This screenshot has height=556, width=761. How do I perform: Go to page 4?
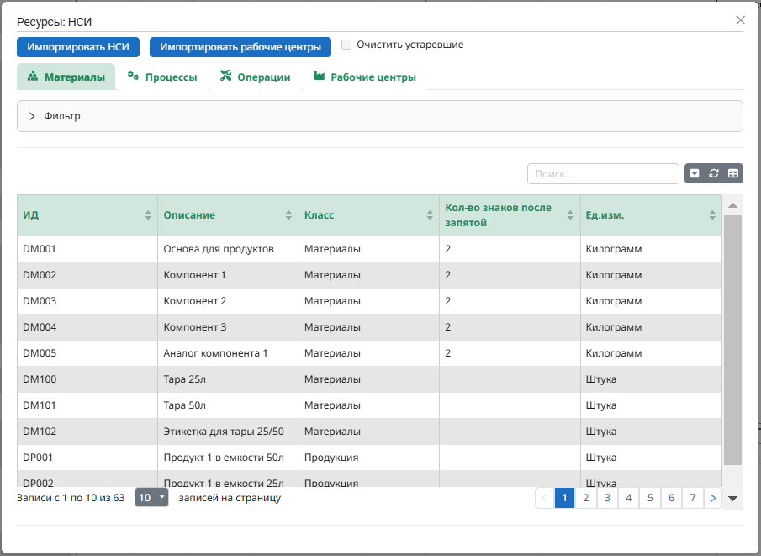(628, 498)
